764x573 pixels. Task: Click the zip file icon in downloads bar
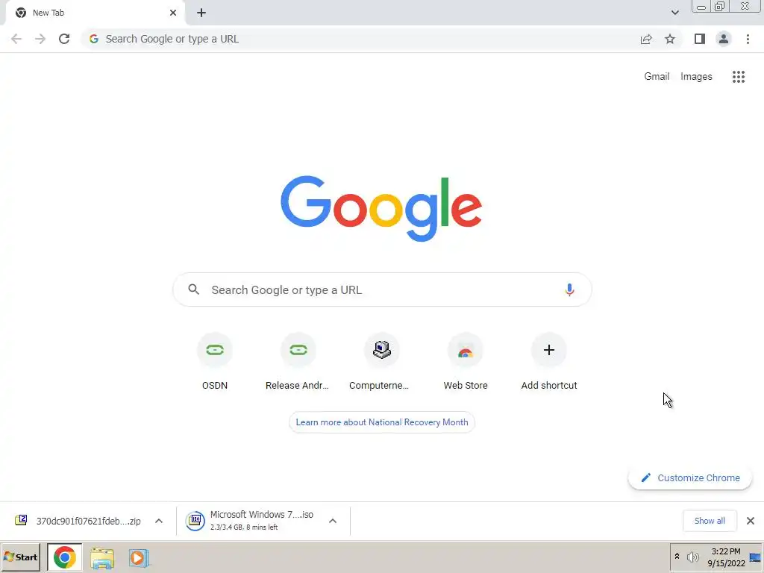[21, 520]
